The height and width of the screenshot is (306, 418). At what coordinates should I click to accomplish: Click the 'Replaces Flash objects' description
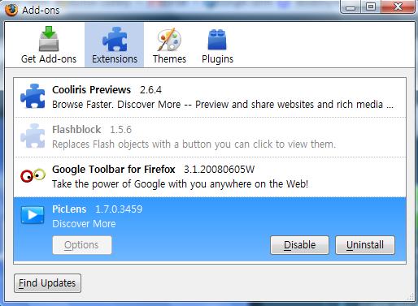pyautogui.click(x=194, y=144)
